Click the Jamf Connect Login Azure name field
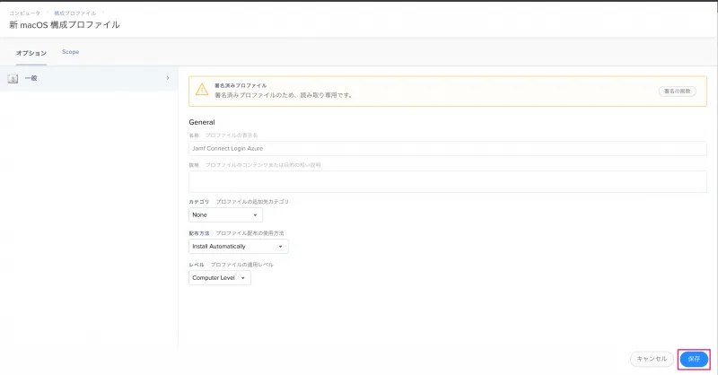Screen dimensions: 718x375 pos(447,148)
